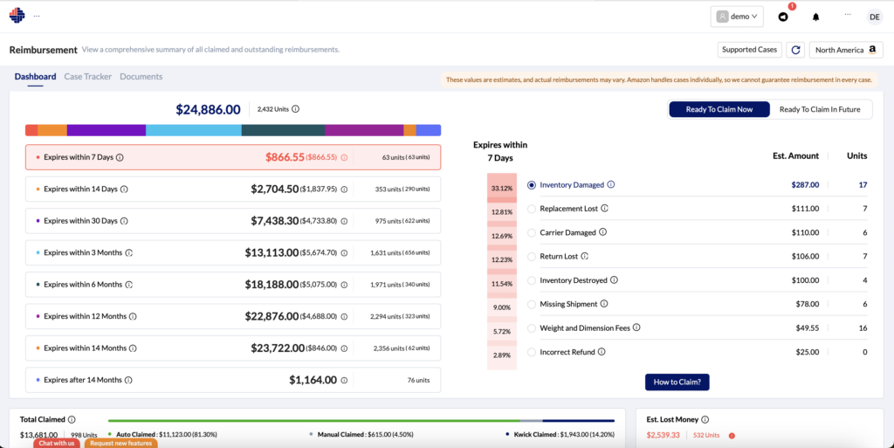This screenshot has height=448, width=894.
Task: Select the Carrier Damaged radio button
Action: pos(532,233)
